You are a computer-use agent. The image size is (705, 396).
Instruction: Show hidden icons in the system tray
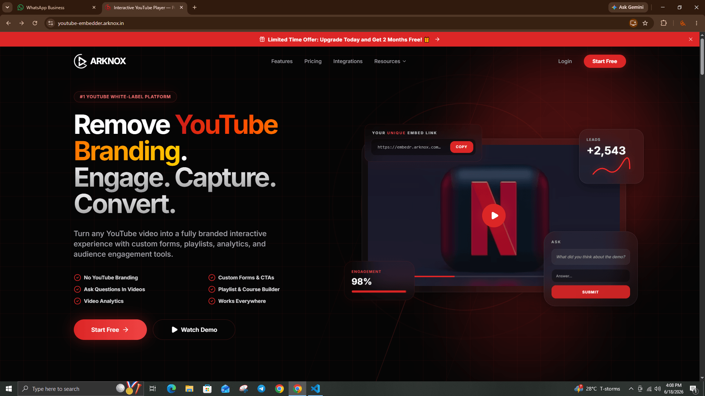tap(631, 389)
